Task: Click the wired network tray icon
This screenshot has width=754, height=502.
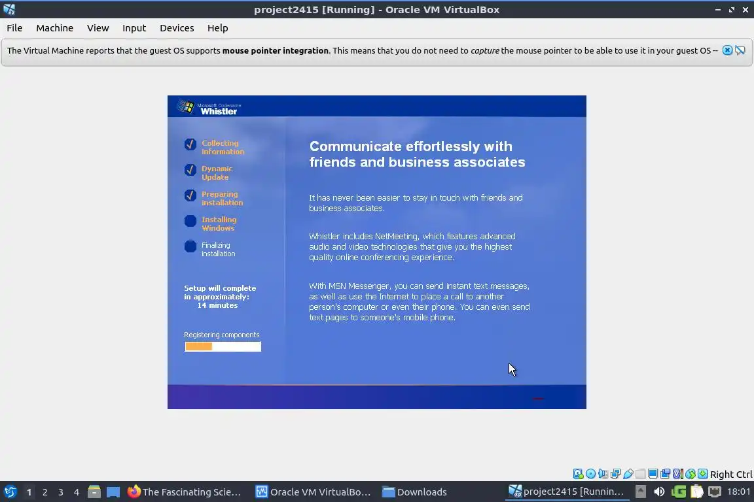Action: click(715, 492)
